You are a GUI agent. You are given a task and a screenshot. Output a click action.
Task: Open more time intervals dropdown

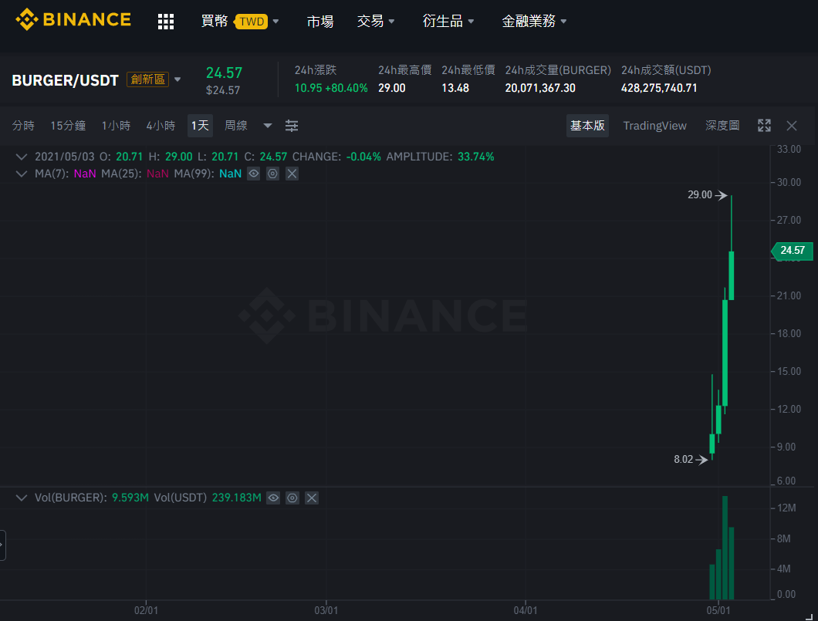tap(268, 126)
